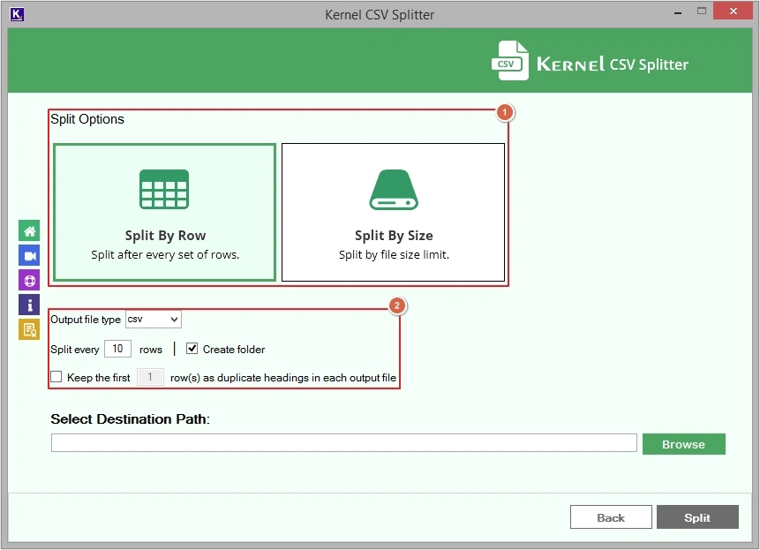Click the Home icon in the sidebar
760x550 pixels.
(x=29, y=230)
